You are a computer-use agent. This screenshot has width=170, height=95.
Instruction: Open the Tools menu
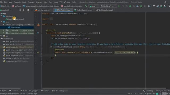[56, 2]
